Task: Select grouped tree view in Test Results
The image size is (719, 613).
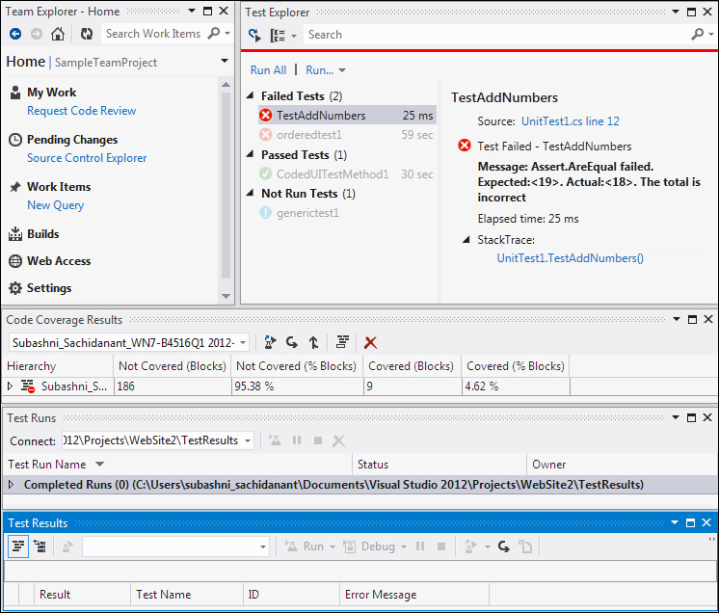Action: [x=40, y=546]
